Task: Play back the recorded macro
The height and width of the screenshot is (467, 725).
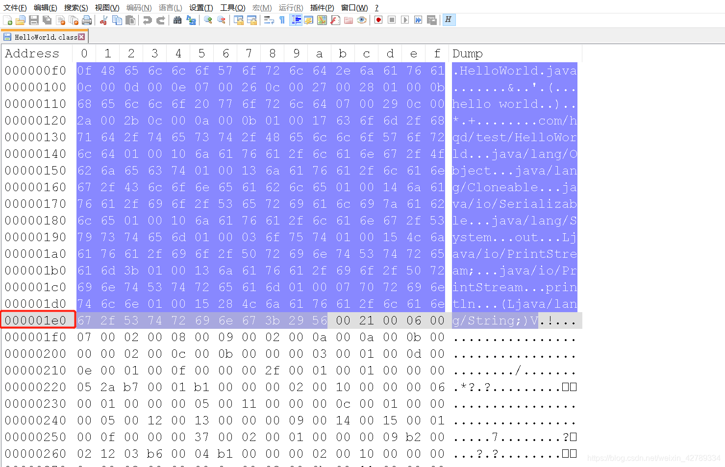Action: [x=405, y=20]
